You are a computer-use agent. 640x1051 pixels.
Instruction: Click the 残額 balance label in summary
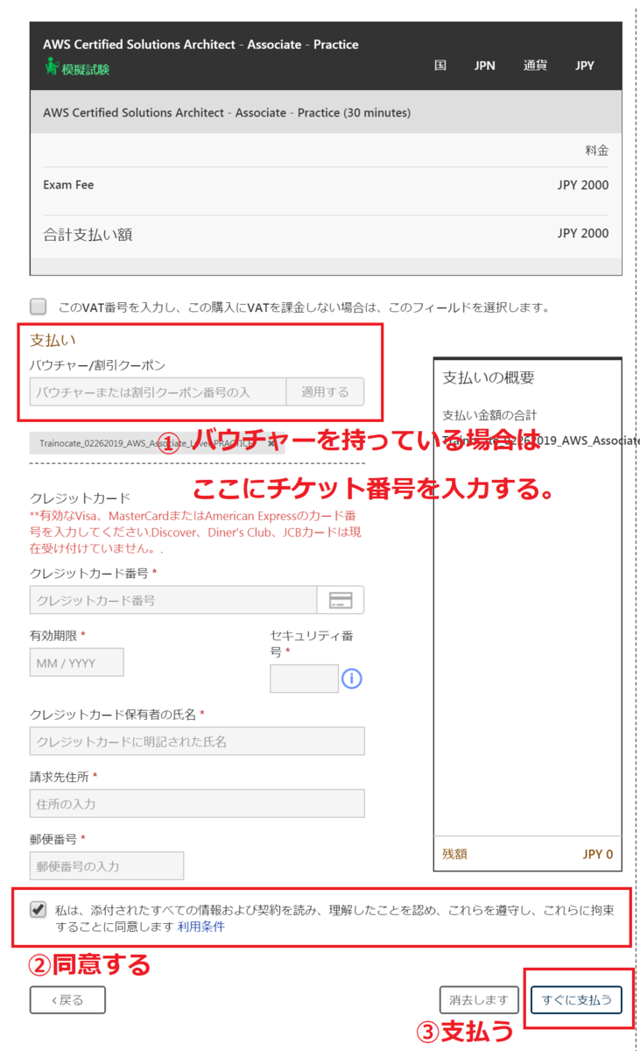tap(454, 854)
